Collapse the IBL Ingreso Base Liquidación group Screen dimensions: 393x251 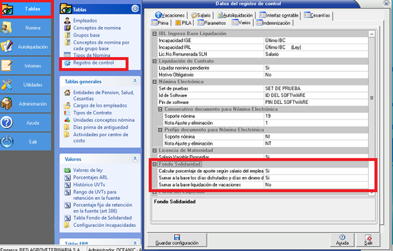pyautogui.click(x=154, y=34)
